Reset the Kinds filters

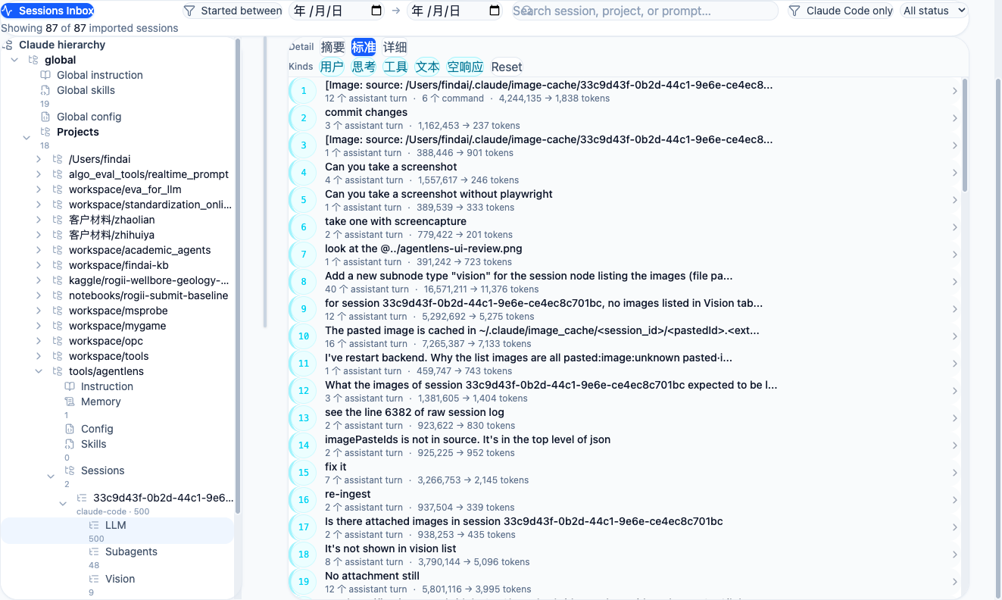(x=507, y=67)
